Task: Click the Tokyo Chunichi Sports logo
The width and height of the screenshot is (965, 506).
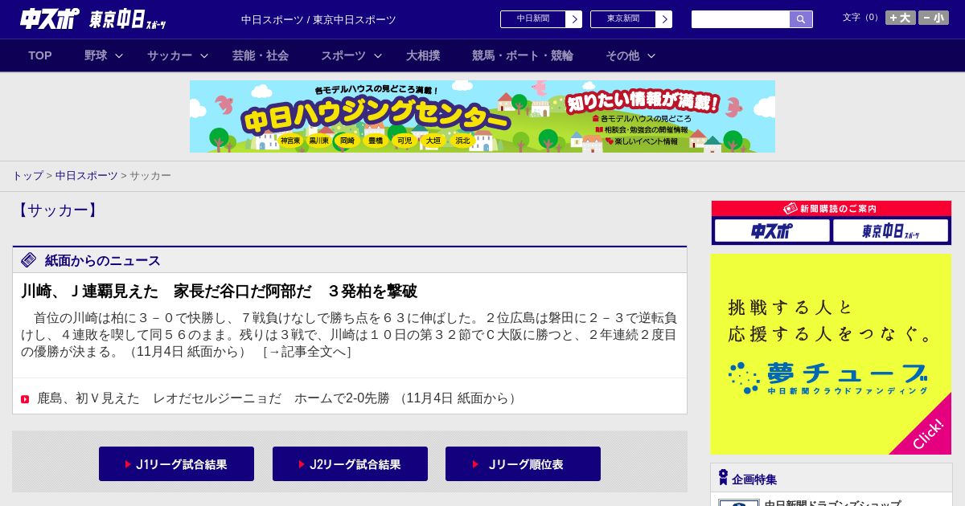Action: coord(128,19)
